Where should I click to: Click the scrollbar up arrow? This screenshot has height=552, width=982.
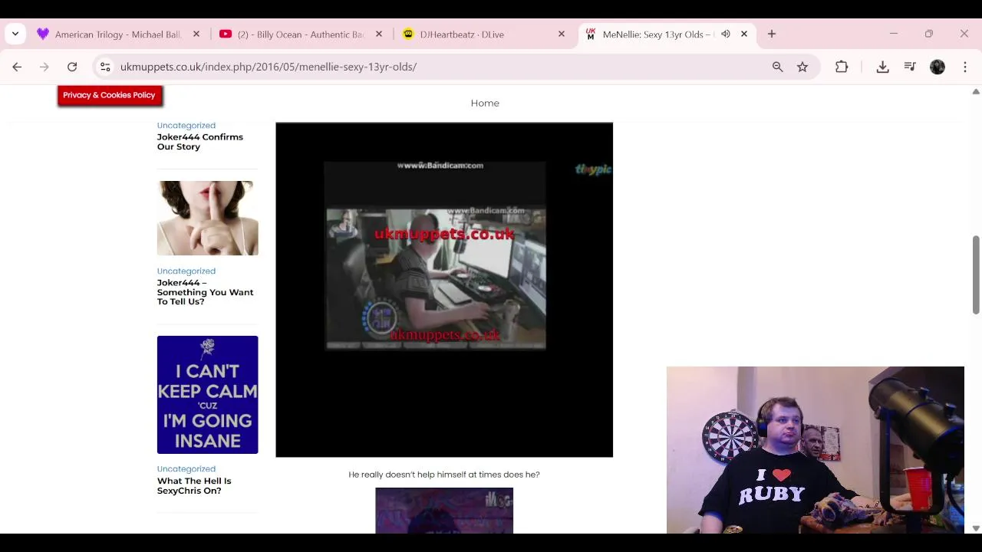pos(976,91)
